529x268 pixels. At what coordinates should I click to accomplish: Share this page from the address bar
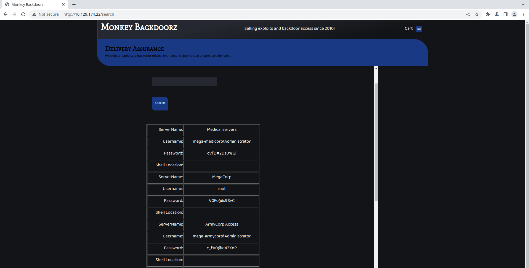(x=468, y=14)
